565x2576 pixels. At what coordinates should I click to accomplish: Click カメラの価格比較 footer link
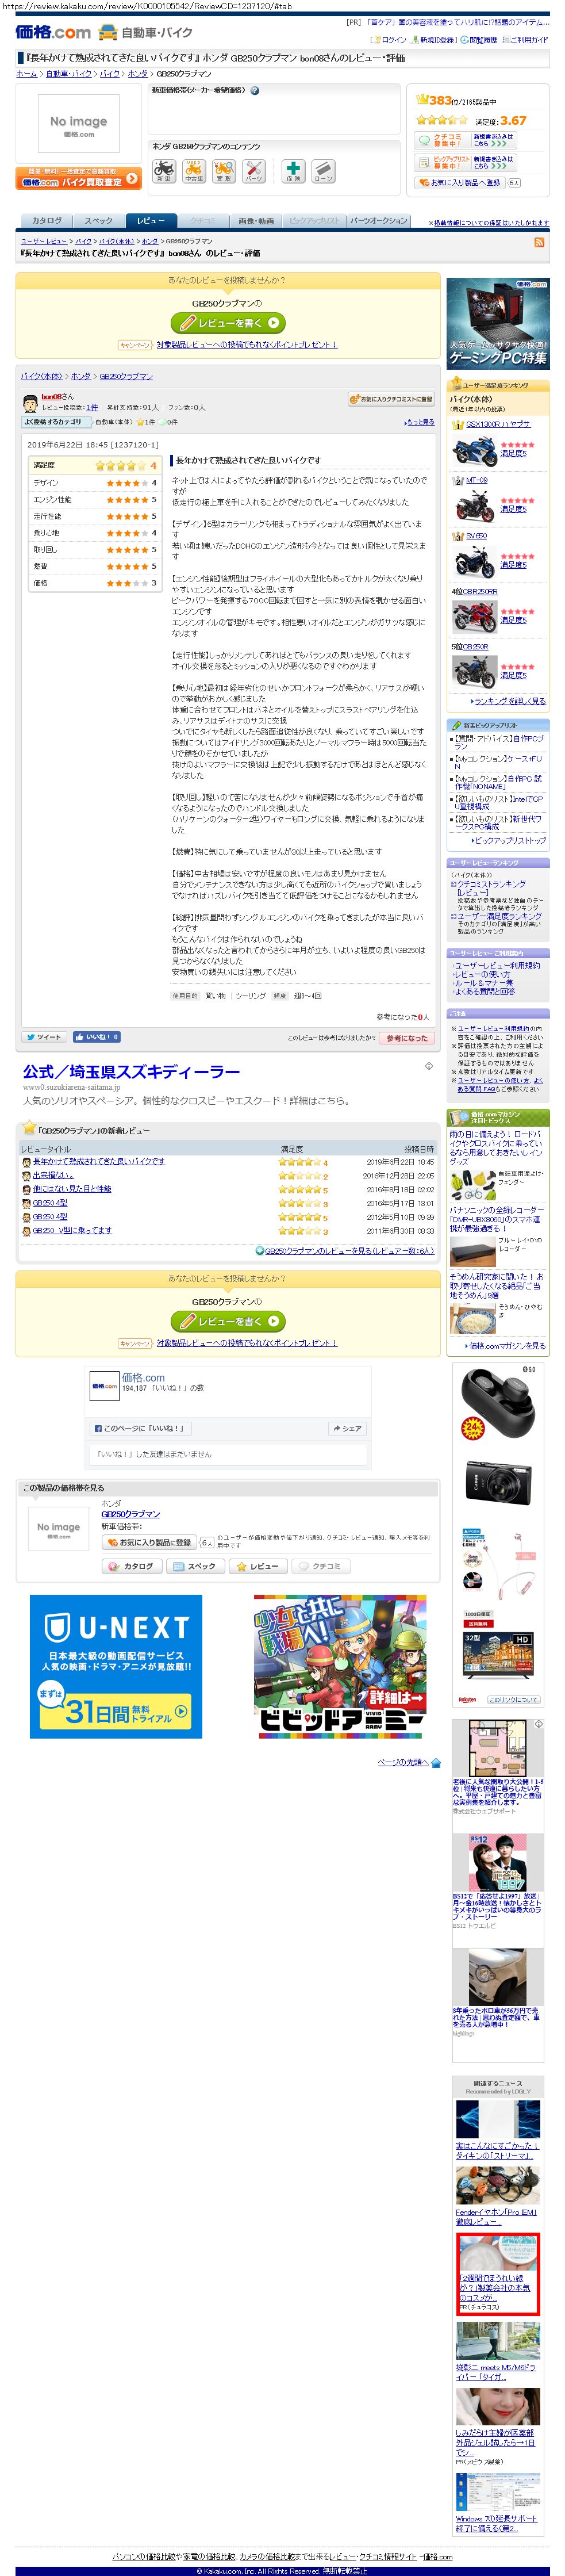tap(266, 2557)
